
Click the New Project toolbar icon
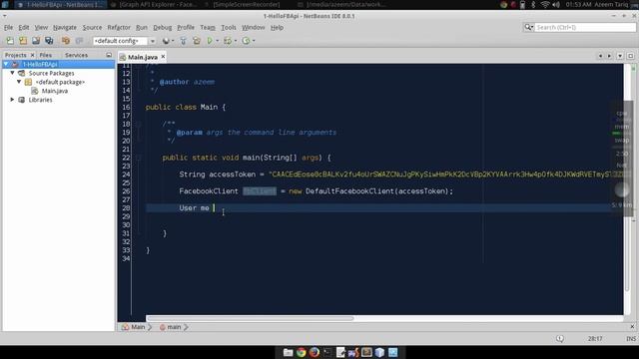click(23, 41)
